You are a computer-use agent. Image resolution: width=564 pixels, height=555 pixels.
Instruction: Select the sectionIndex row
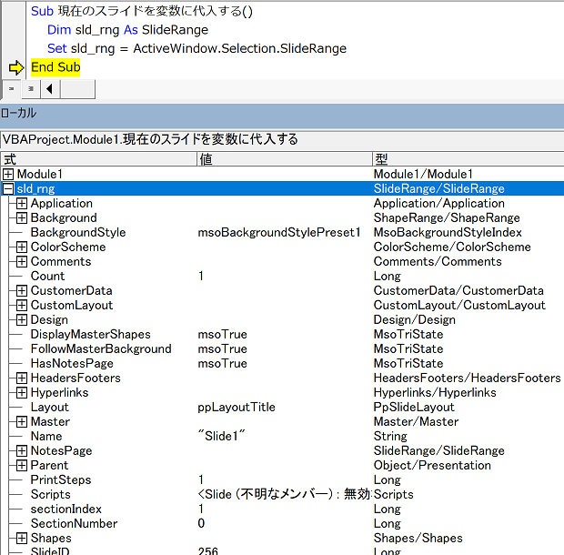[282, 509]
